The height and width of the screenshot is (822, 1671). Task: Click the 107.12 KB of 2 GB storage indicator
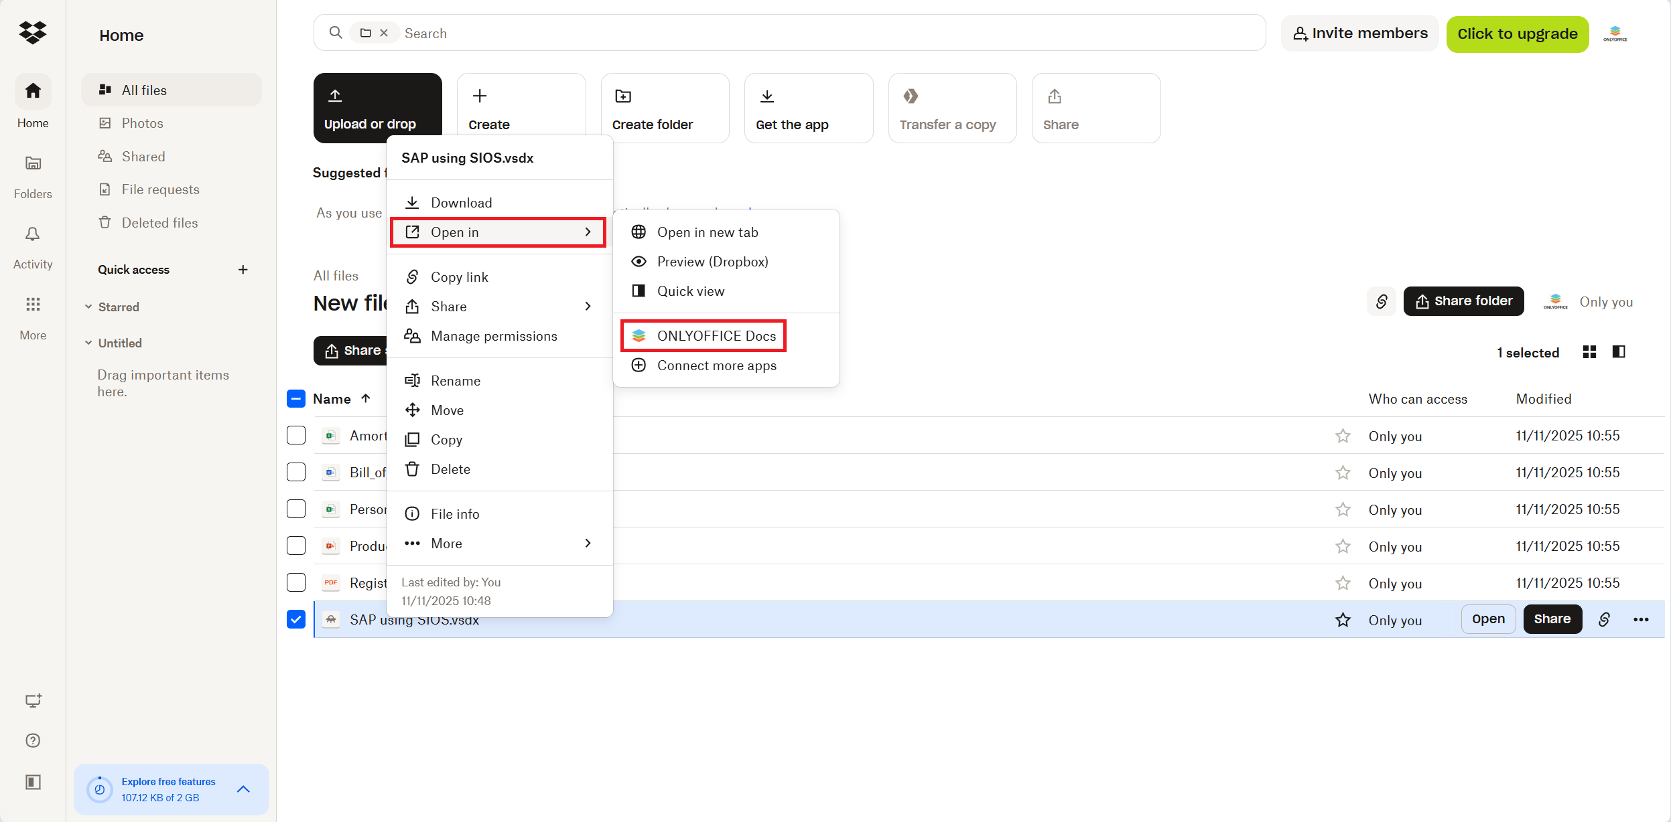click(159, 797)
